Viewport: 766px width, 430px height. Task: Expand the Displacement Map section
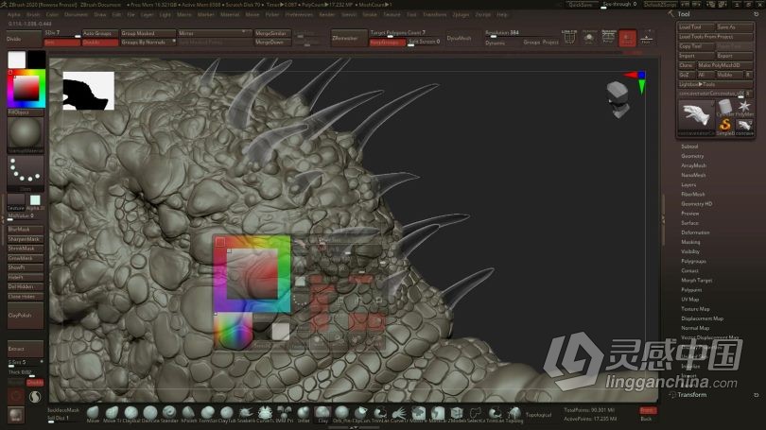pyautogui.click(x=702, y=318)
